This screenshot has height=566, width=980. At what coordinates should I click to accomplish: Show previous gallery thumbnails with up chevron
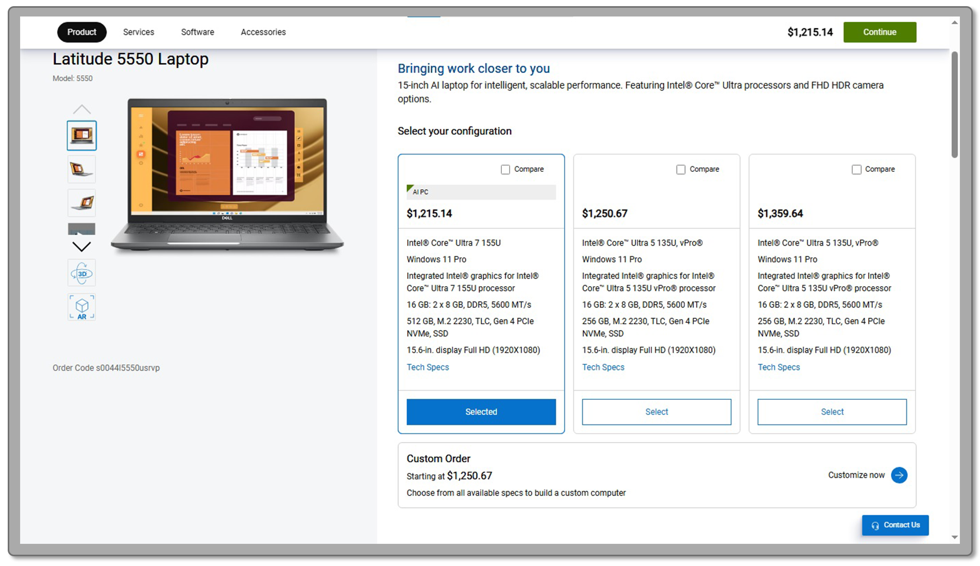[81, 109]
